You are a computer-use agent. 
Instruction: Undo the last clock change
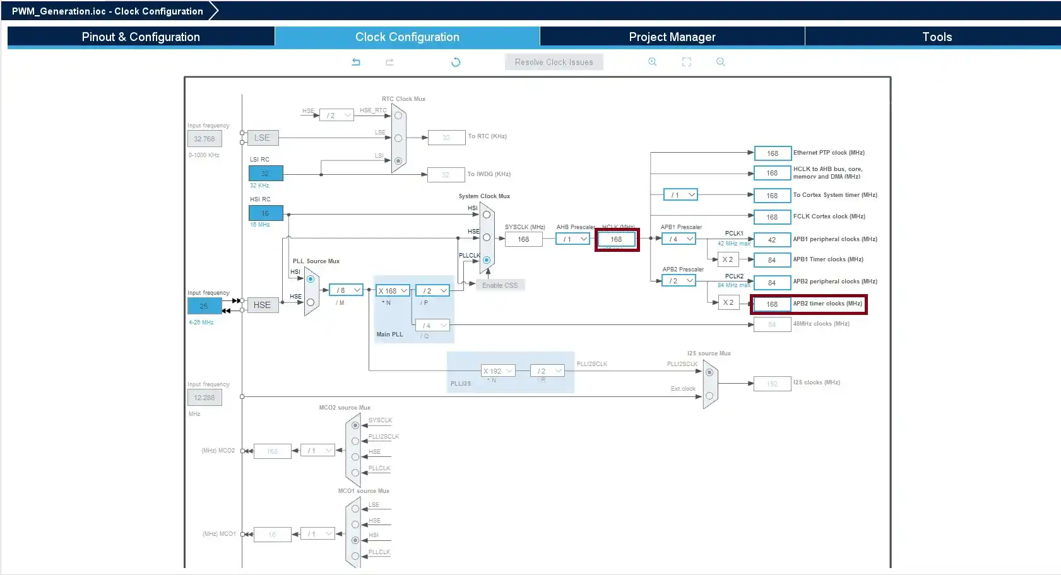point(356,62)
